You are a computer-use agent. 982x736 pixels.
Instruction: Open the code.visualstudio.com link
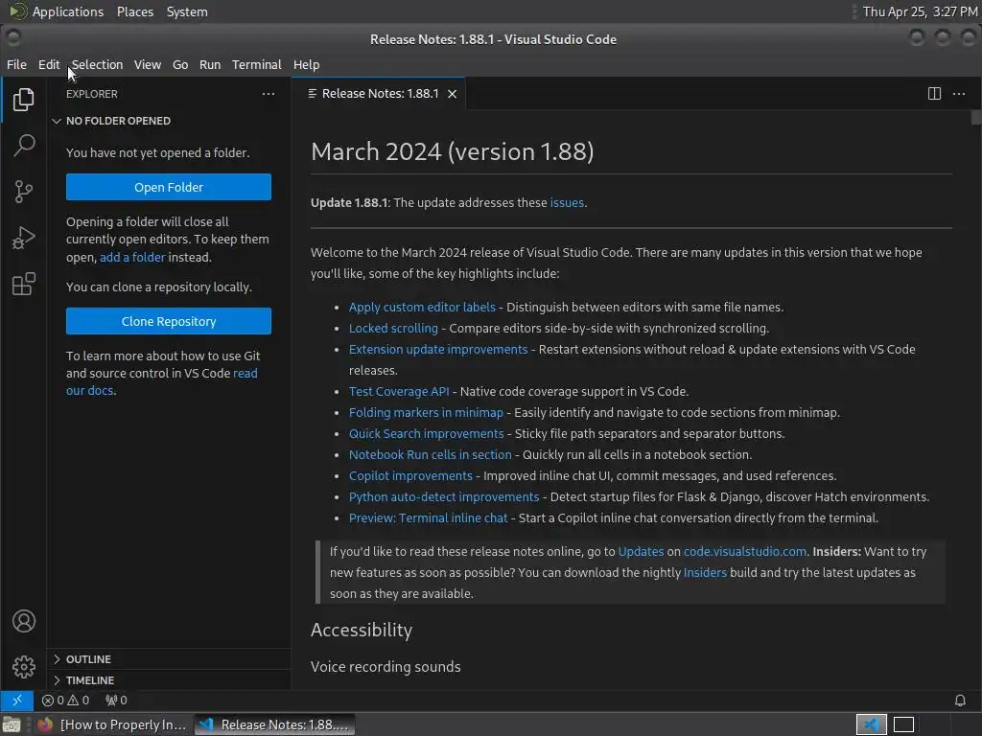(x=744, y=551)
